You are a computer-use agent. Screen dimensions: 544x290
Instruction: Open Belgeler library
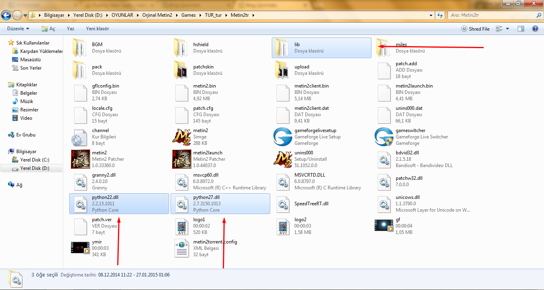pos(29,93)
